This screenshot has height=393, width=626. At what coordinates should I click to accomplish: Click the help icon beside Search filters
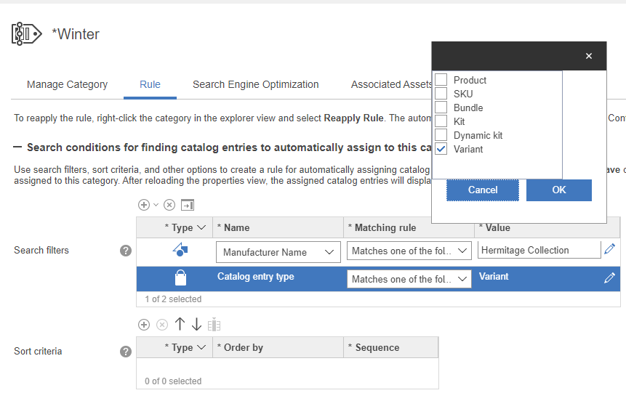[126, 251]
